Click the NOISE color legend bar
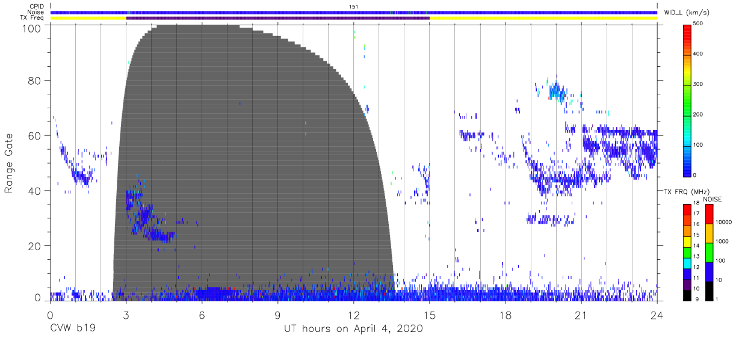The width and height of the screenshot is (739, 341). pos(709,251)
